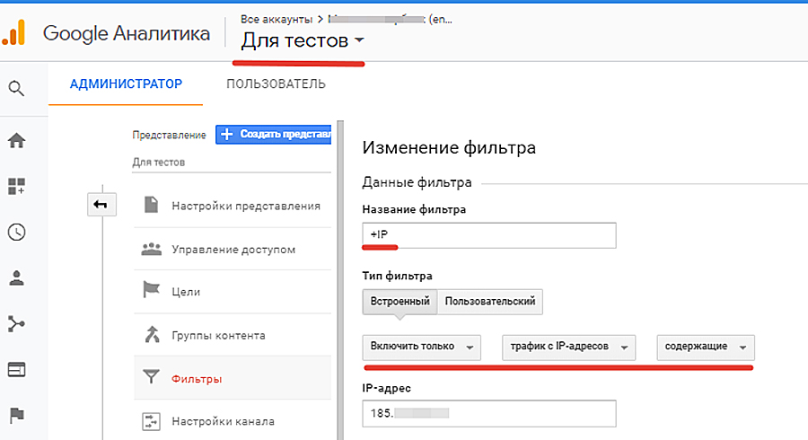The width and height of the screenshot is (808, 440).
Task: Expand the 'трафик с IP-адресов' dropdown
Action: coord(567,347)
